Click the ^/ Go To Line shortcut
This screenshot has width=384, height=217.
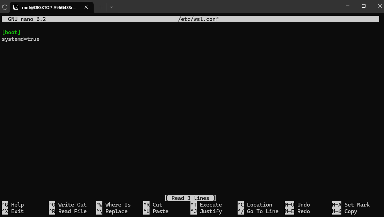[258, 211]
